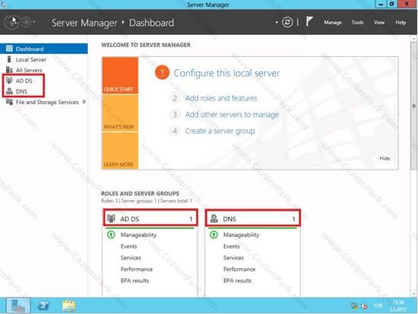Open the navigation history dropdown arrow
The image size is (418, 314).
[x=35, y=22]
